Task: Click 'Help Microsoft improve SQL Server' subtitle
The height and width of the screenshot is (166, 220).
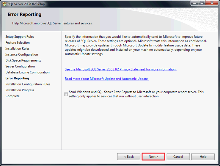Action: point(52,23)
